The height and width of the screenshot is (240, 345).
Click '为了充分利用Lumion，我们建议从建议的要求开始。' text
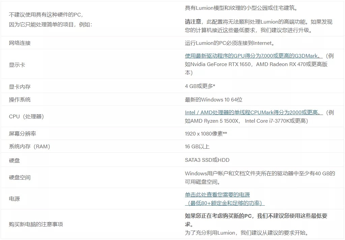[247, 233]
